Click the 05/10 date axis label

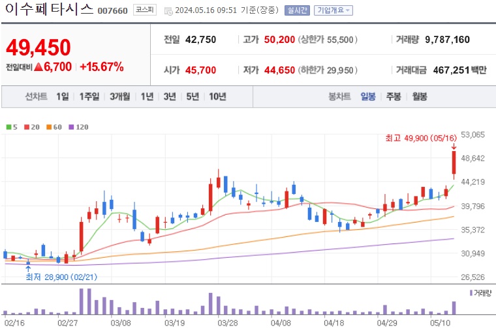tap(440, 323)
